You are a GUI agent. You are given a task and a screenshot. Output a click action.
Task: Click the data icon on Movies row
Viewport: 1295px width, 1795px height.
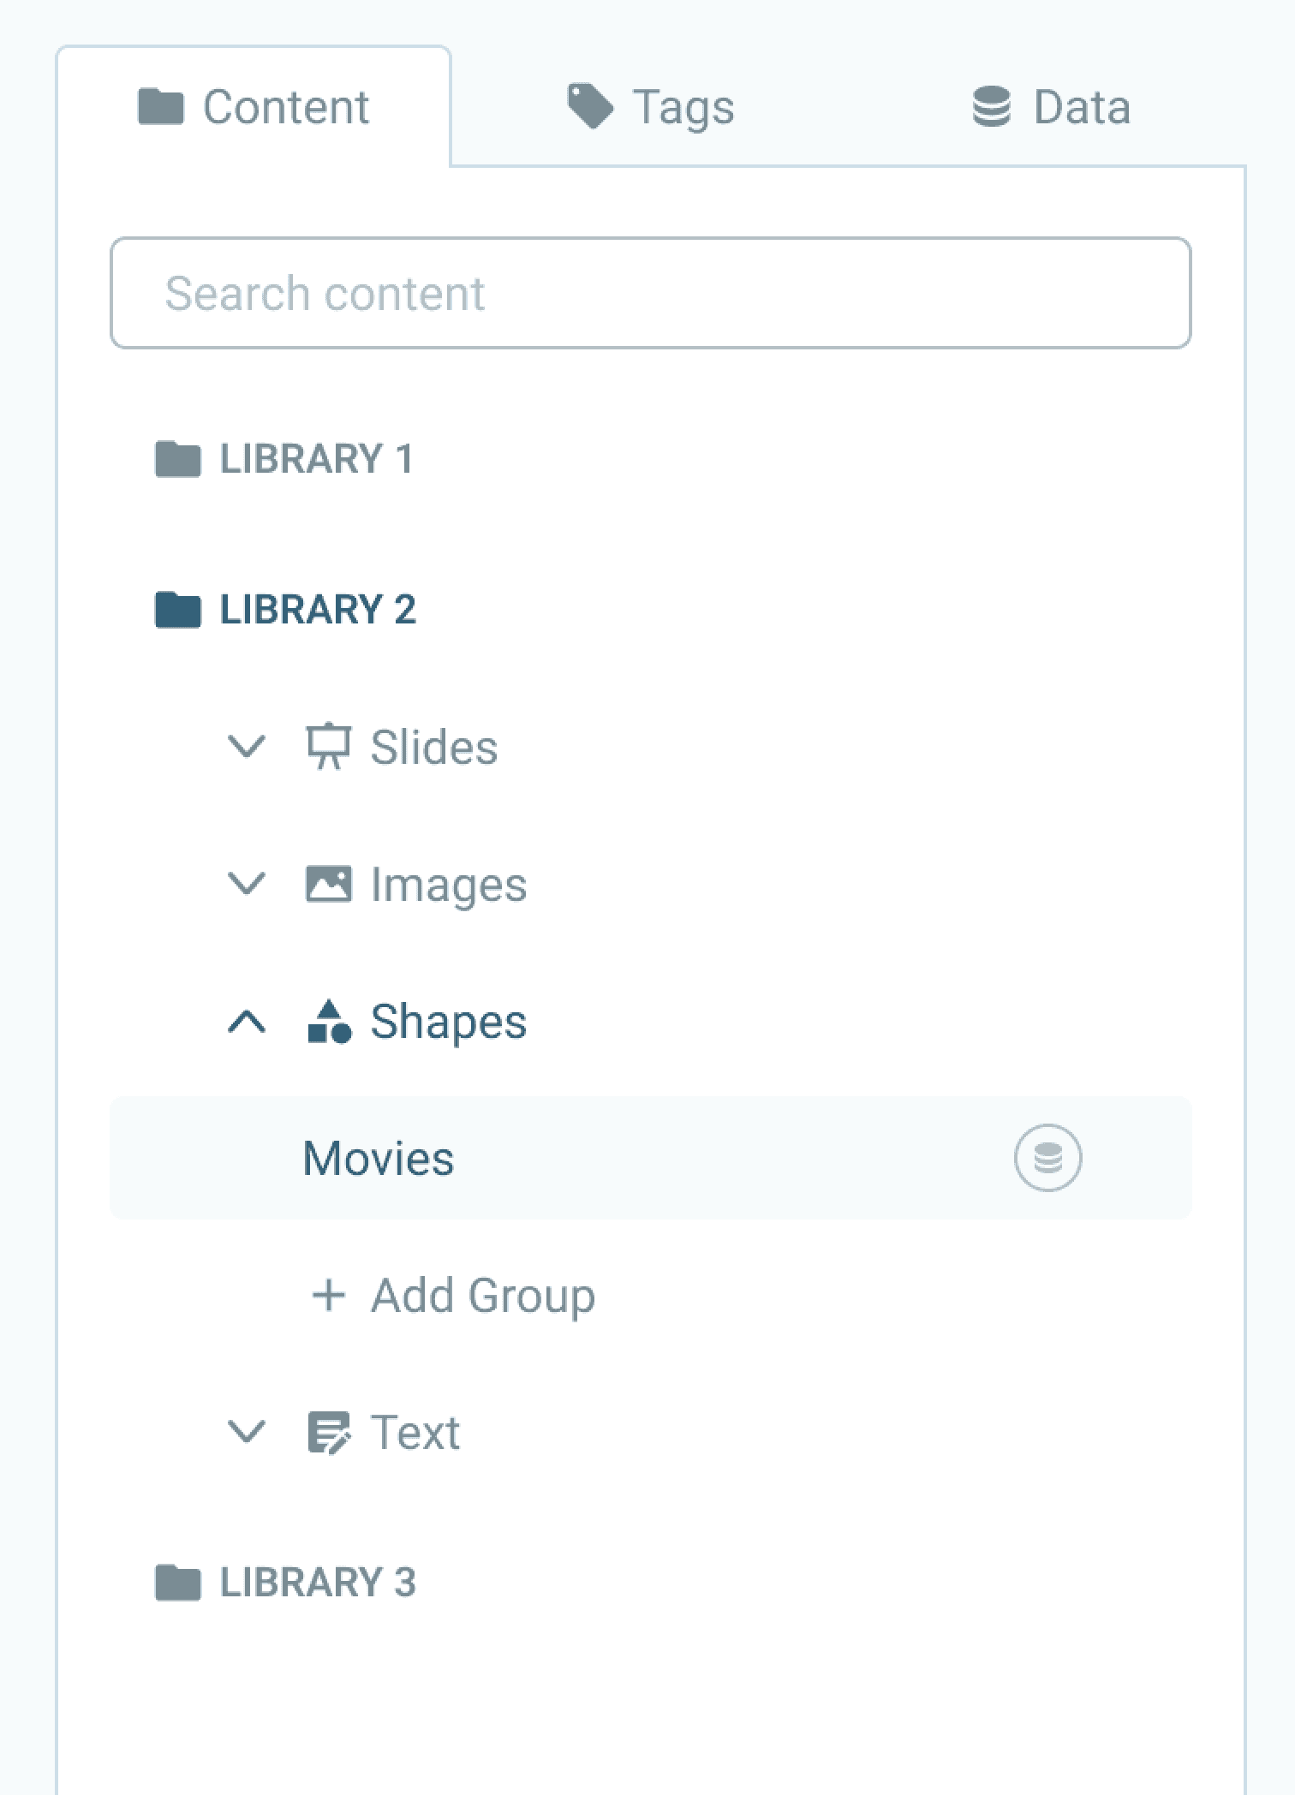1047,1158
